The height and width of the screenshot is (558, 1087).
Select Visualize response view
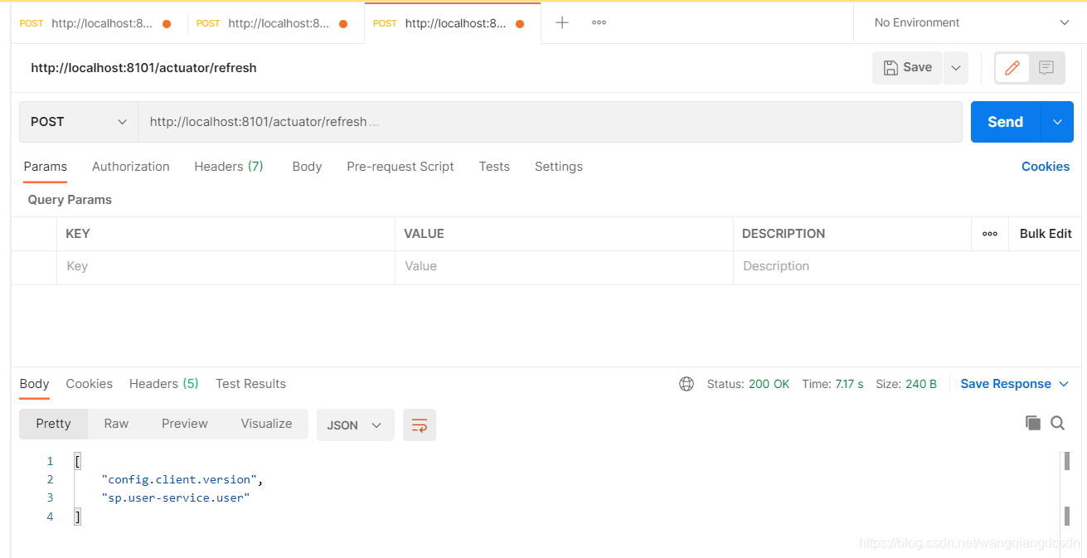coord(266,424)
